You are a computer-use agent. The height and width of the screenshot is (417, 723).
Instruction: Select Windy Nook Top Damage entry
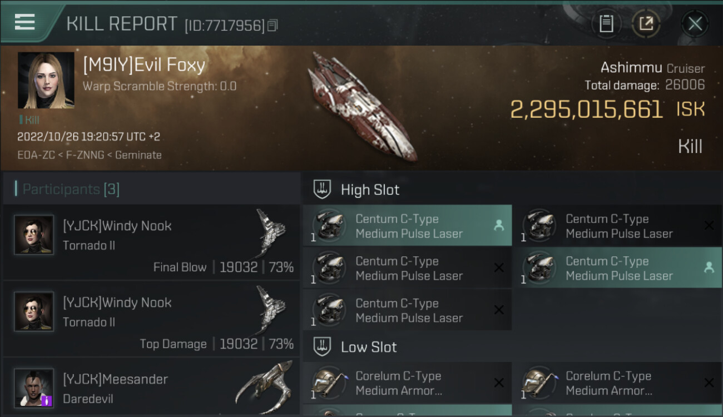tap(151, 319)
